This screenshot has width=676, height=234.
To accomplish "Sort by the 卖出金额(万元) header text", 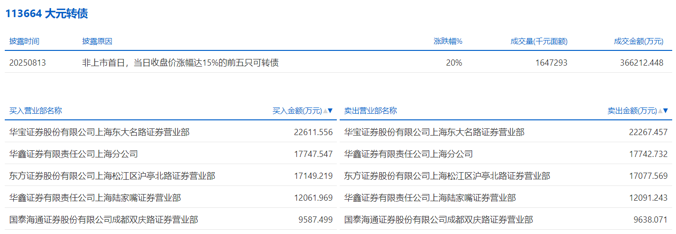I will click(632, 111).
